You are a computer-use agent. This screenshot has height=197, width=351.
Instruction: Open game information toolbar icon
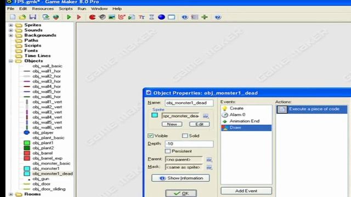185,17
